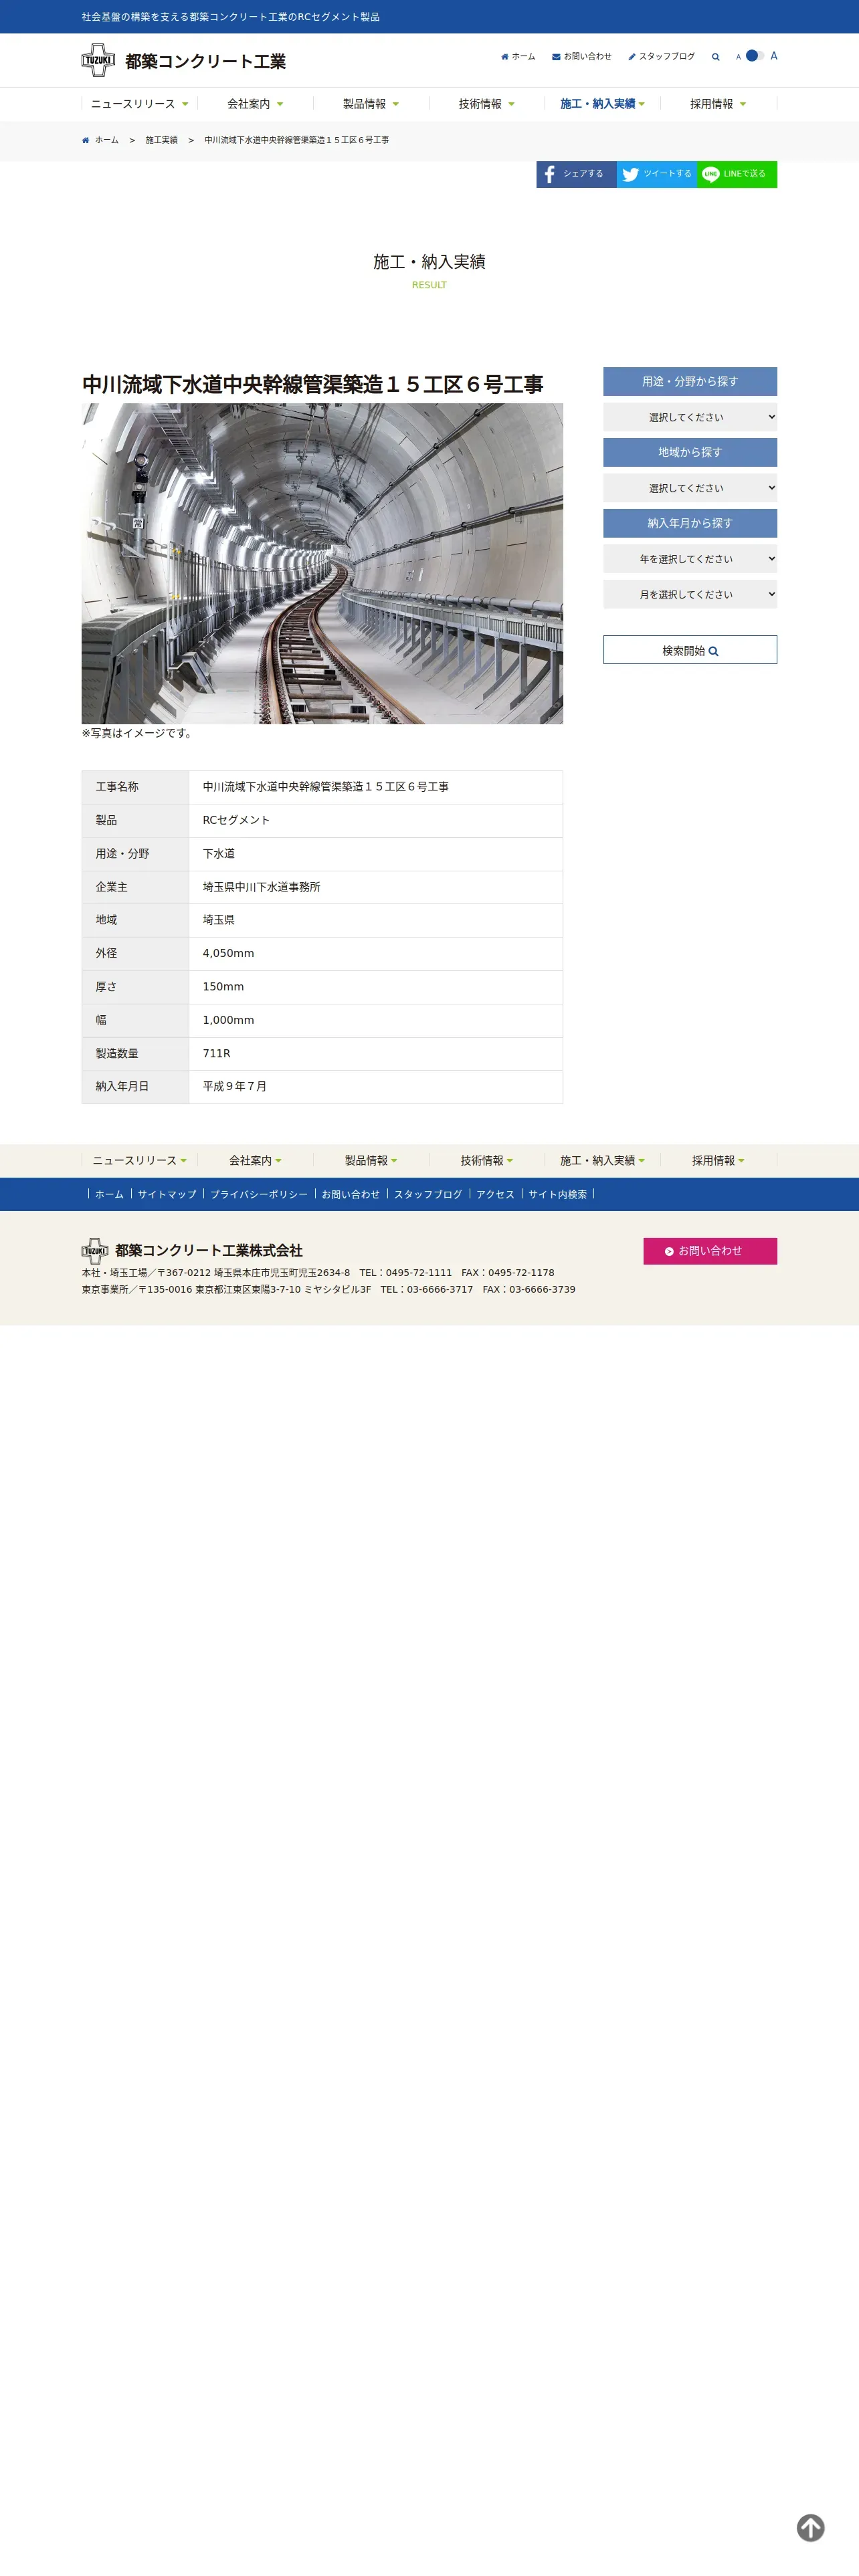Toggle the font size switch
Screen dimensions: 859x2576
[755, 56]
